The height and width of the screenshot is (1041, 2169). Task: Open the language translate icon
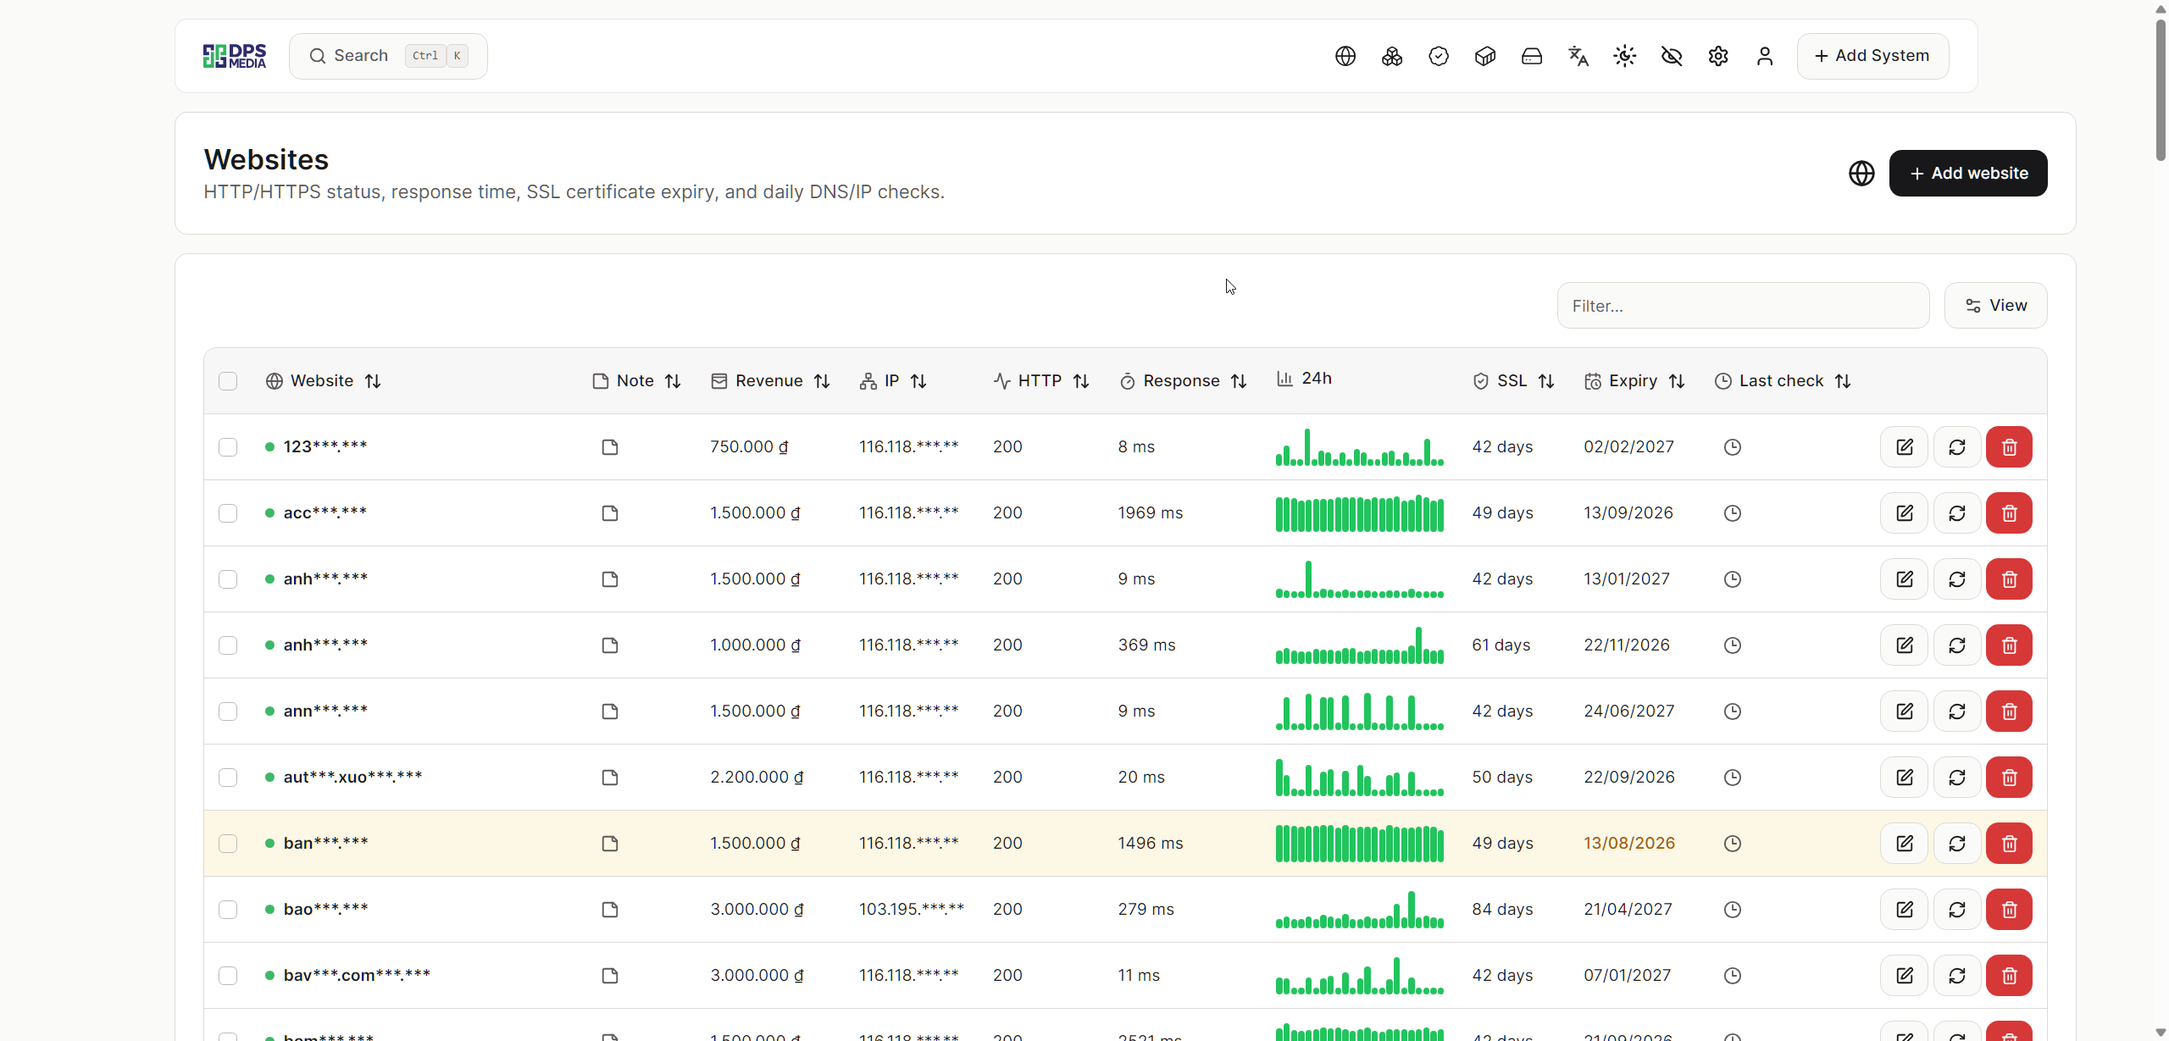[1578, 56]
